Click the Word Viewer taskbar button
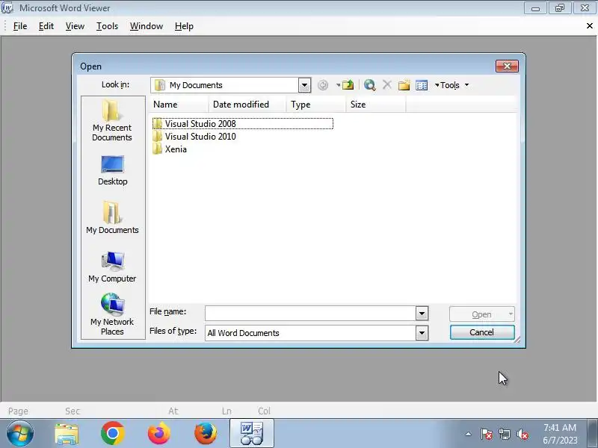Viewport: 598px width, 448px height. point(252,434)
